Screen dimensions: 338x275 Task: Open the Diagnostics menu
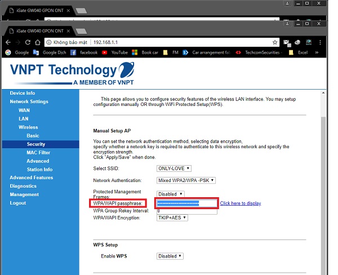click(x=23, y=186)
